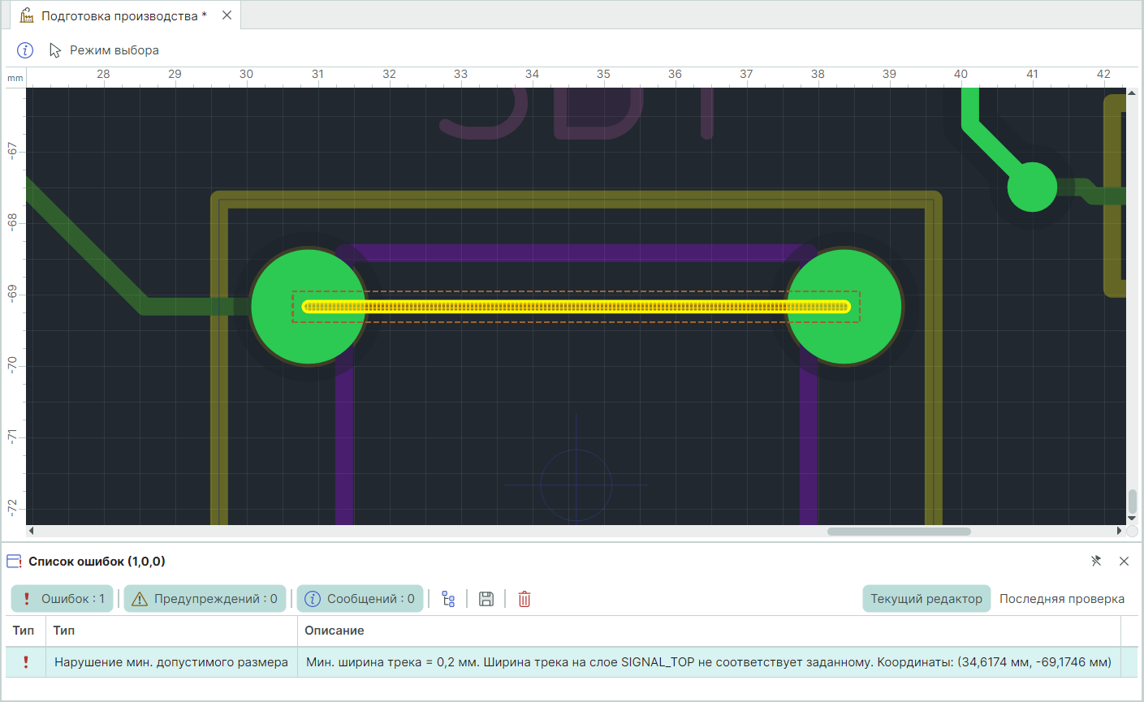Image resolution: width=1144 pixels, height=702 pixels.
Task: Close the Подготовка производства tab
Action: point(227,15)
